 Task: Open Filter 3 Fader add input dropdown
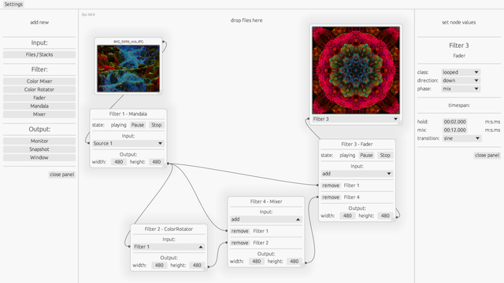[x=357, y=174]
